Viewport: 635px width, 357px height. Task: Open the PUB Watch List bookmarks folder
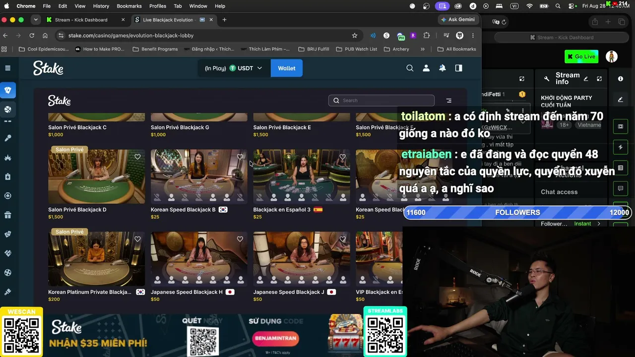click(x=357, y=49)
